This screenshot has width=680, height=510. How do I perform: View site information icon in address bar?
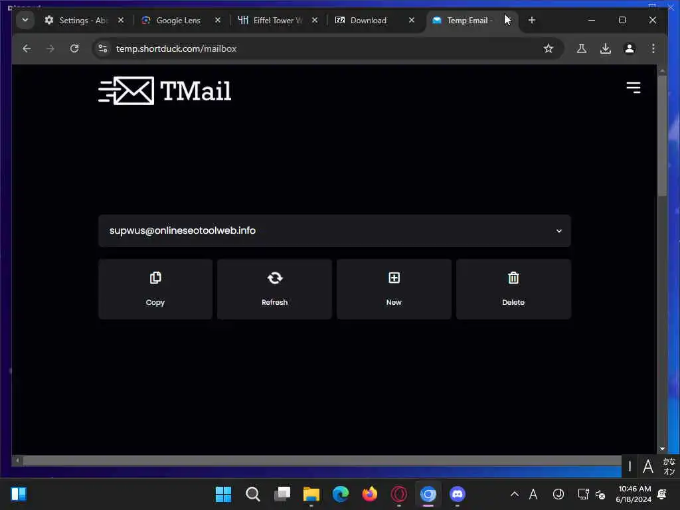pyautogui.click(x=103, y=48)
